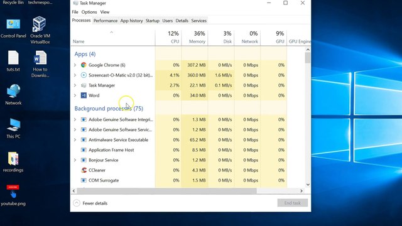Select the Background processes (75) header
402x226 pixels.
109,109
